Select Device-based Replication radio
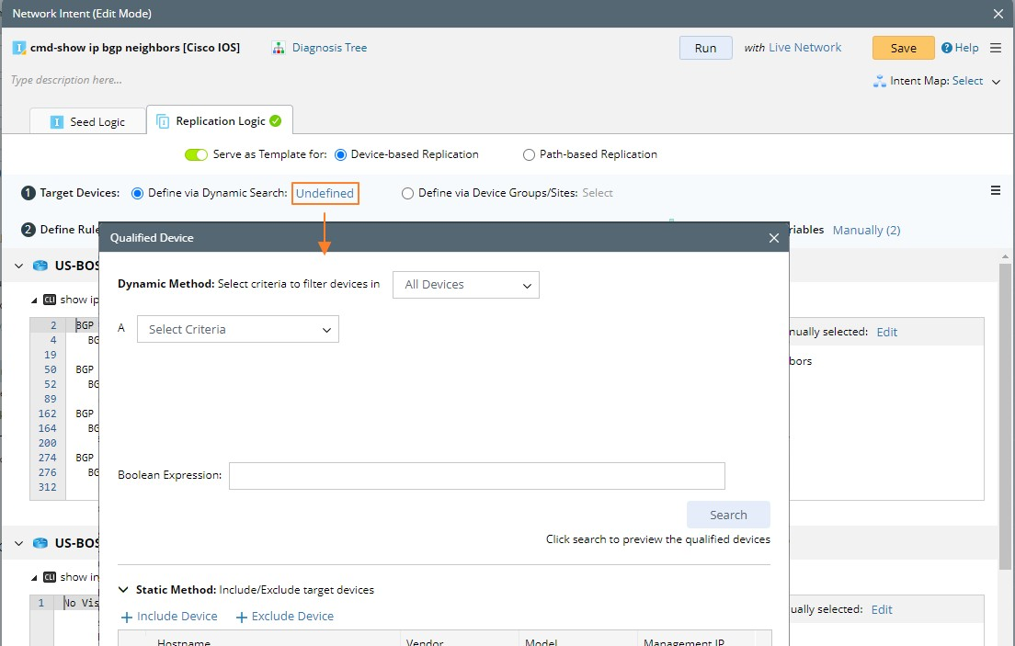Image resolution: width=1015 pixels, height=646 pixels. pos(340,154)
